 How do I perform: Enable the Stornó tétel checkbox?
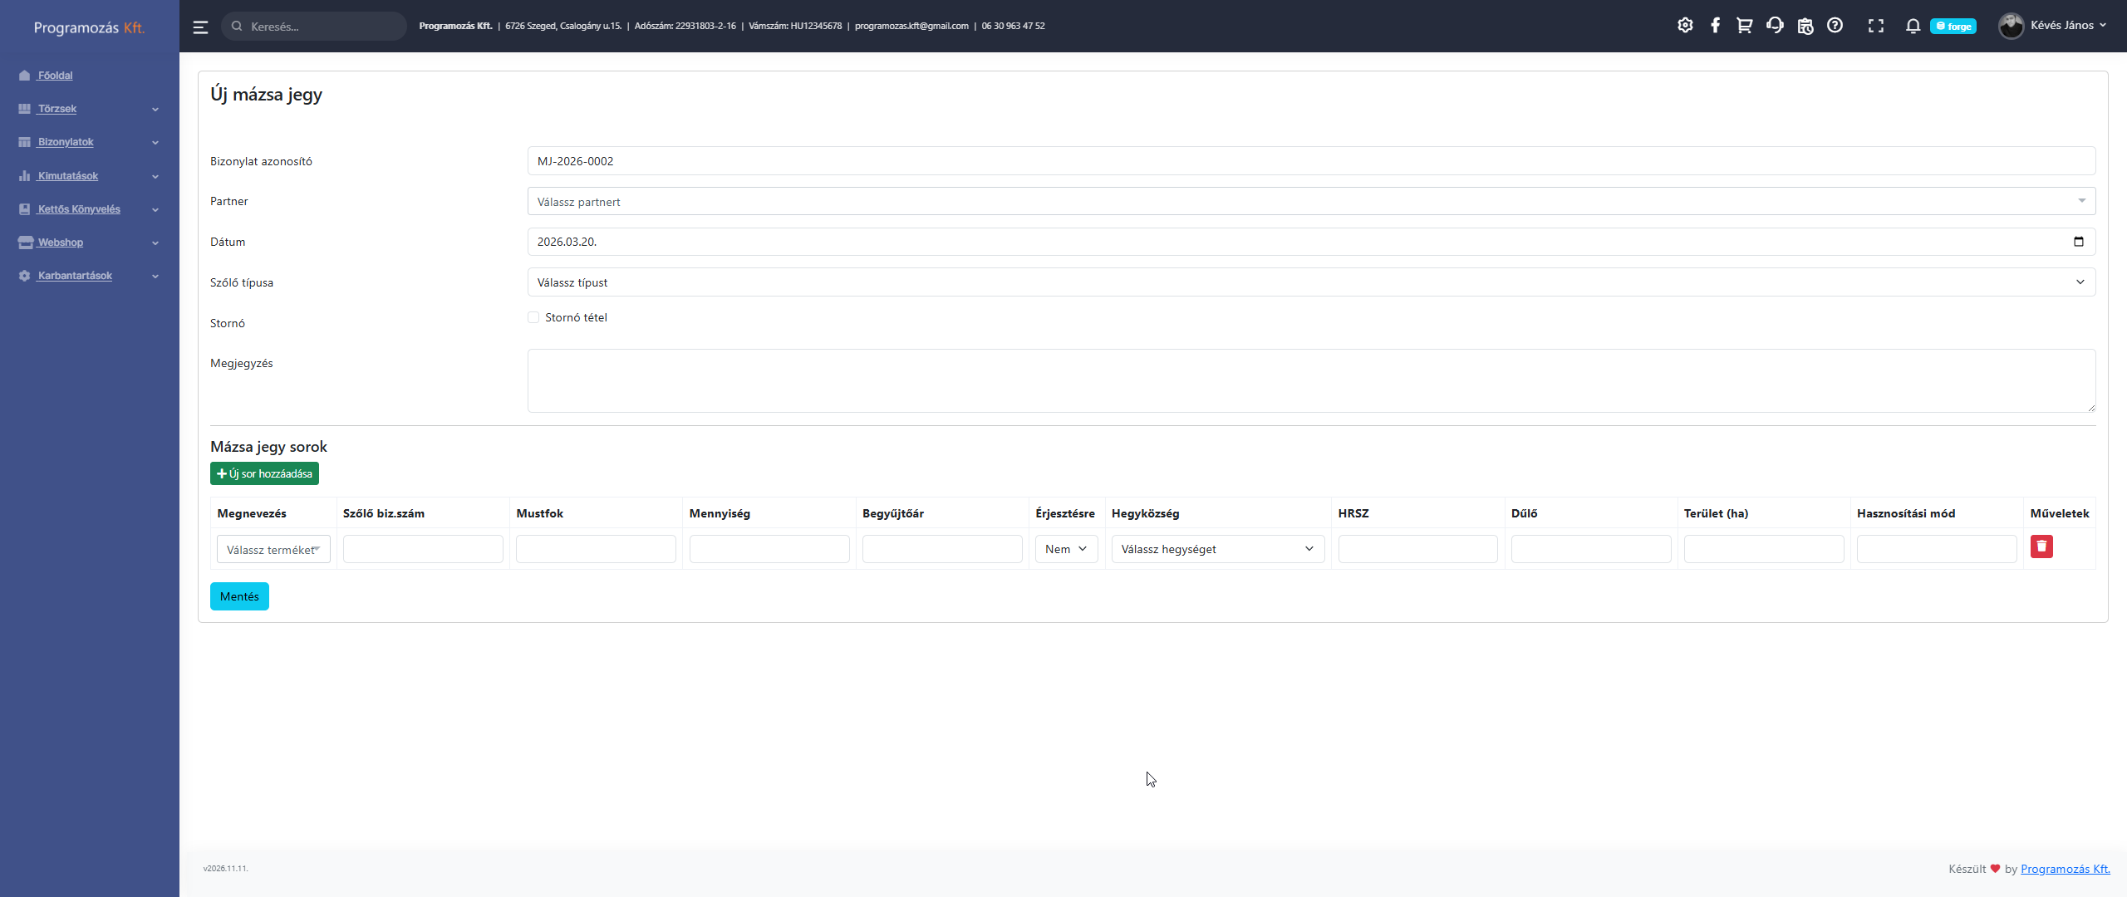533,317
